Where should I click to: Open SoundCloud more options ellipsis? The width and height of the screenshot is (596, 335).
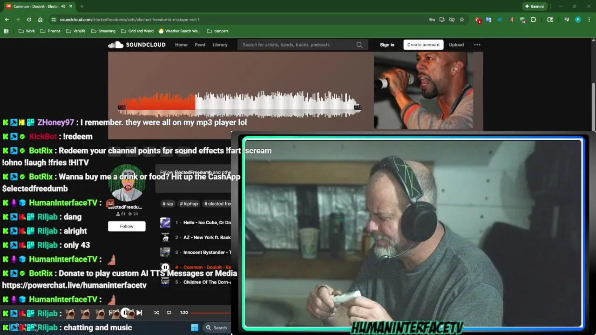tap(477, 45)
